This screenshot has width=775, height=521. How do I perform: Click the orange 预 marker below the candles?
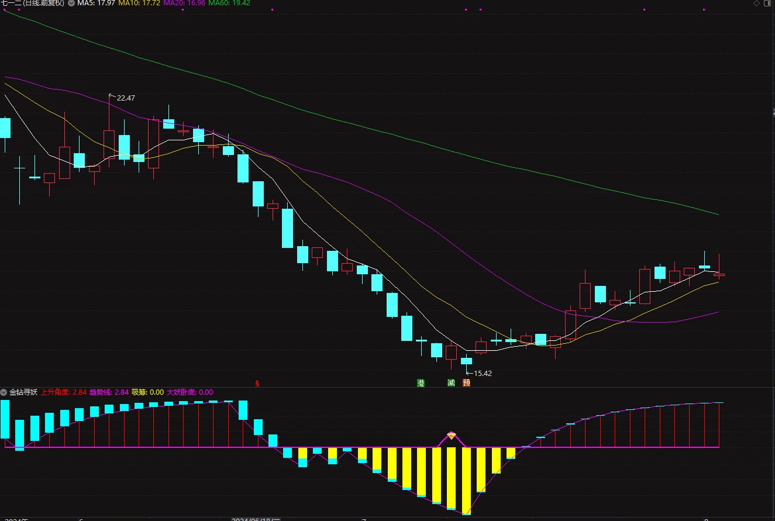(x=466, y=383)
